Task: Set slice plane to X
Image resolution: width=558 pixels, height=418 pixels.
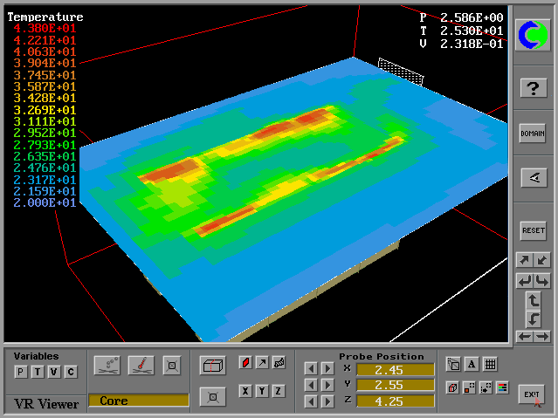Action: pos(245,391)
